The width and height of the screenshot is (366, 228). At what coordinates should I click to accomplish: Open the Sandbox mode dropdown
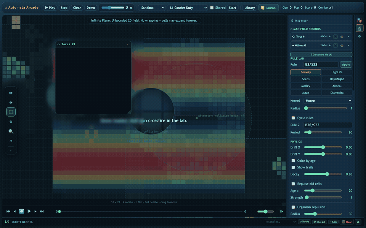(152, 8)
